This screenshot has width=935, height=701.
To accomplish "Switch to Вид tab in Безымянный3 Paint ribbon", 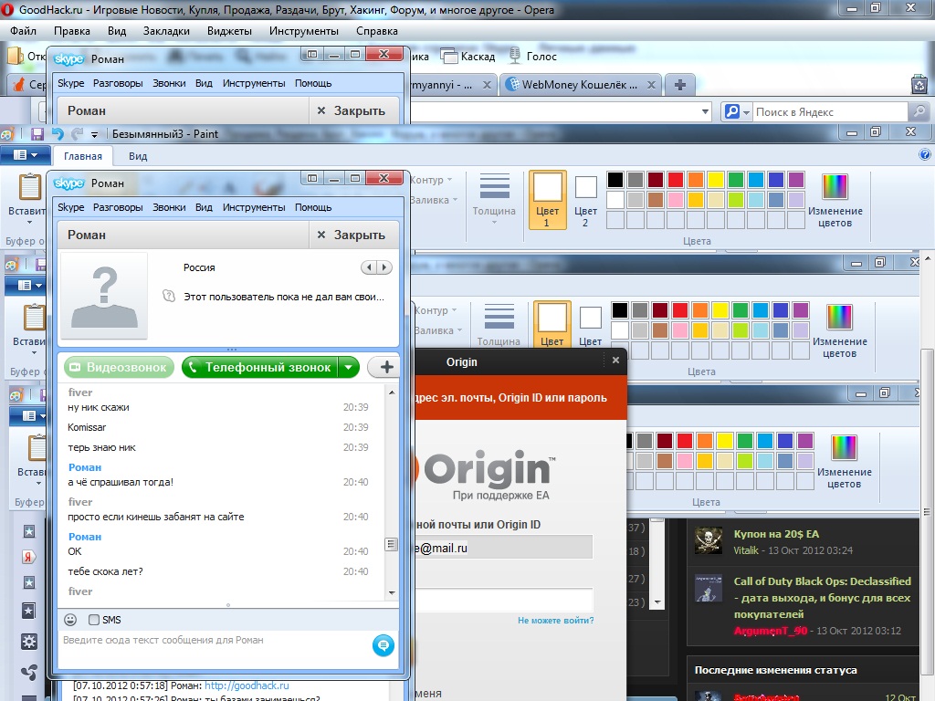I will (x=138, y=156).
